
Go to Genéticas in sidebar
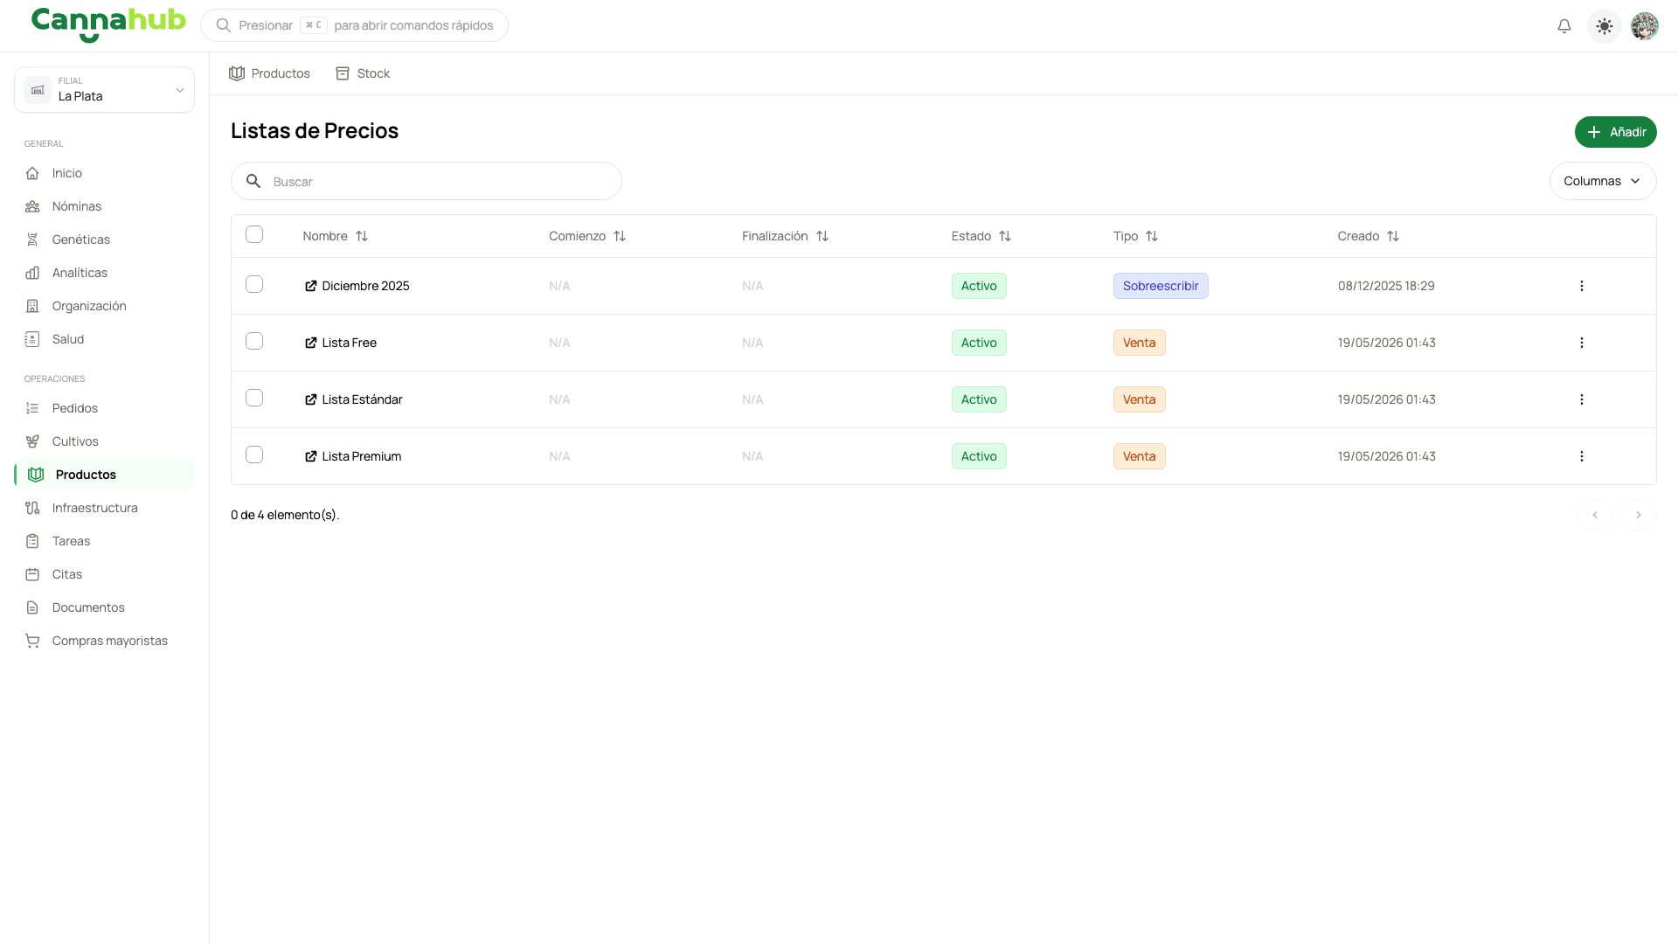tap(104, 239)
